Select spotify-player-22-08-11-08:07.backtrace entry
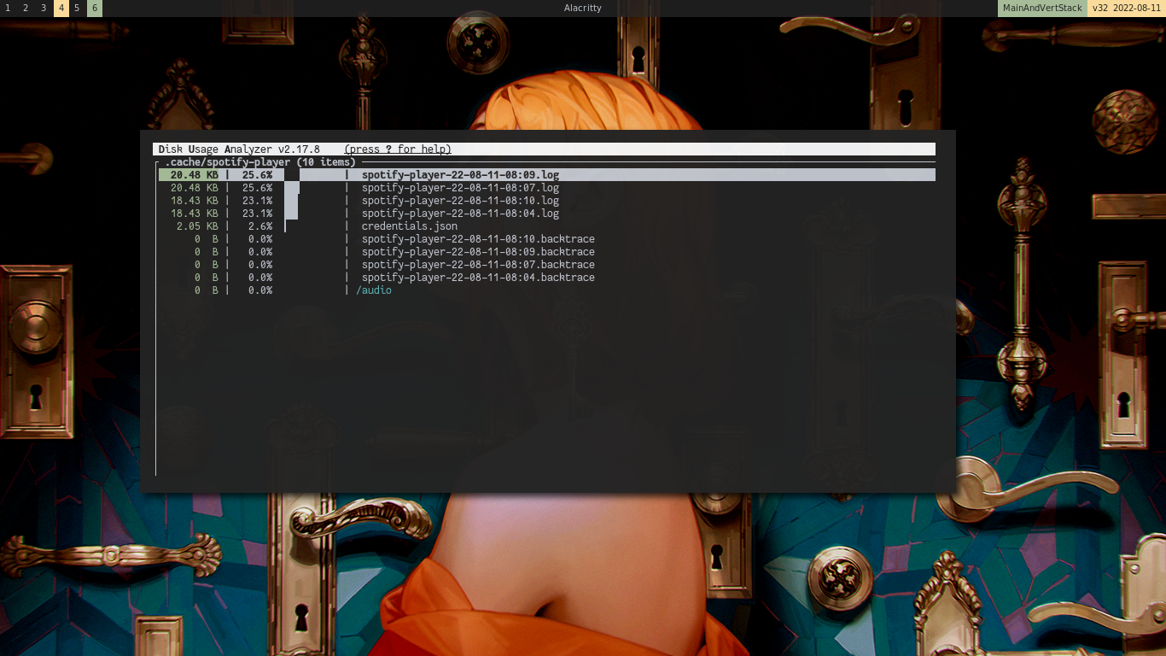This screenshot has width=1166, height=656. [x=478, y=265]
